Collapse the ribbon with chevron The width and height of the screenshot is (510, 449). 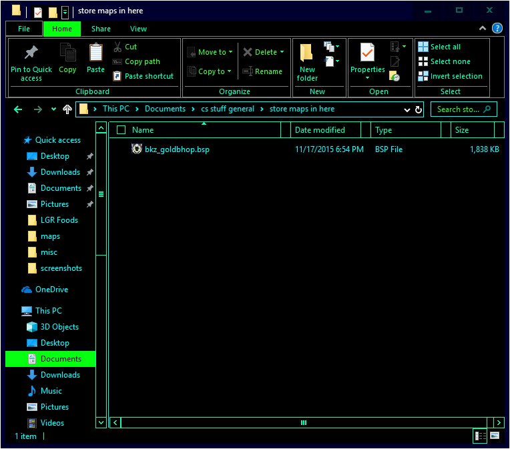[x=483, y=28]
